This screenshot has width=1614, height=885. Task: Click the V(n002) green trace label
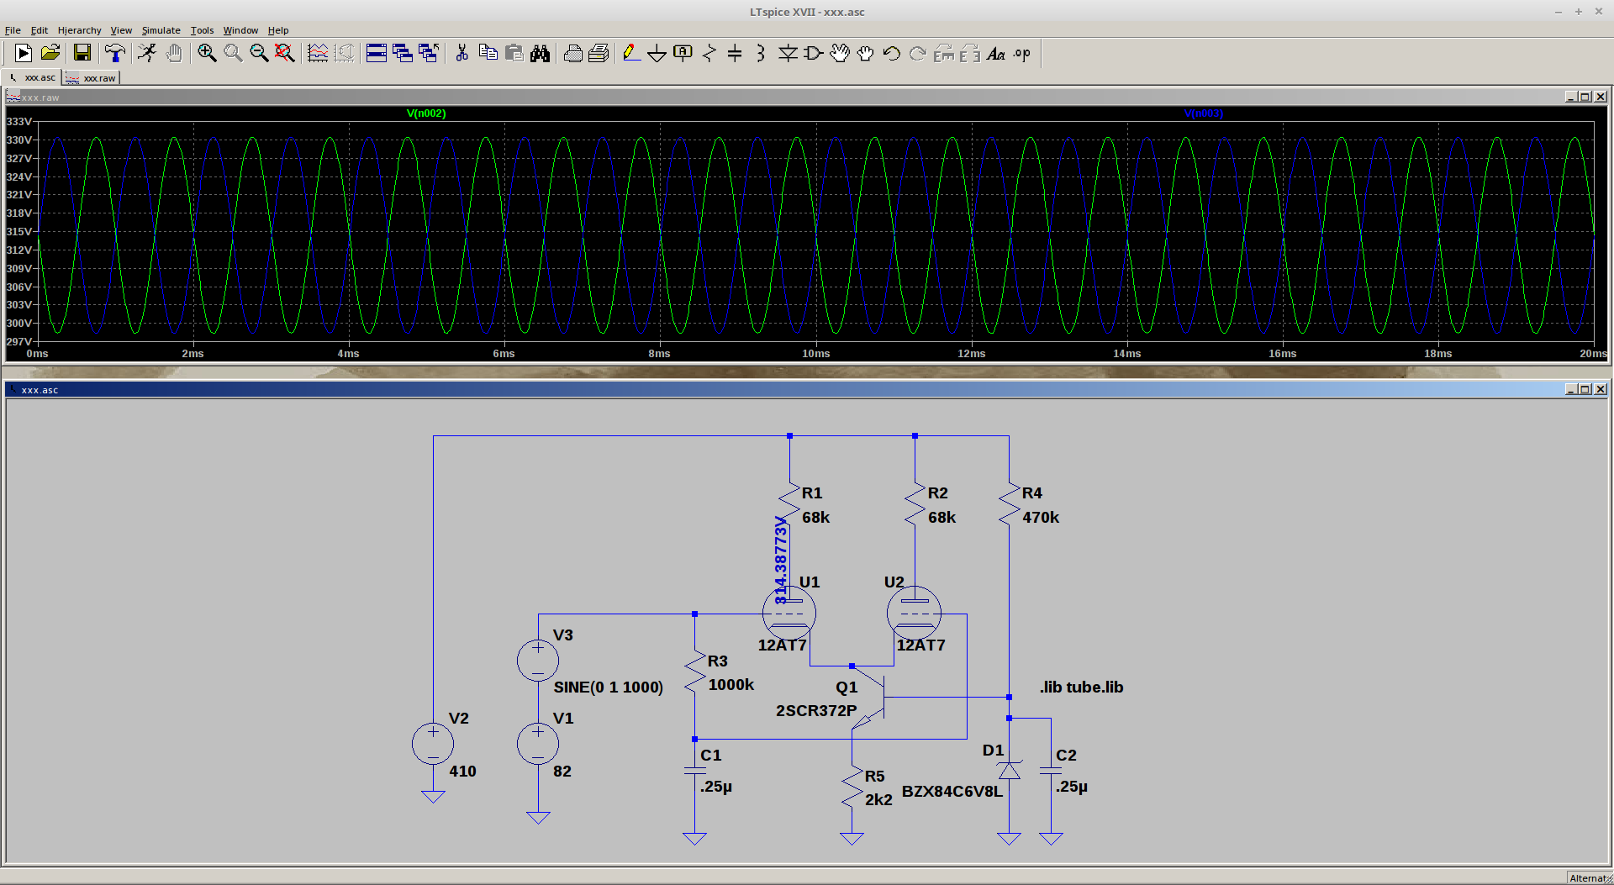pyautogui.click(x=426, y=113)
